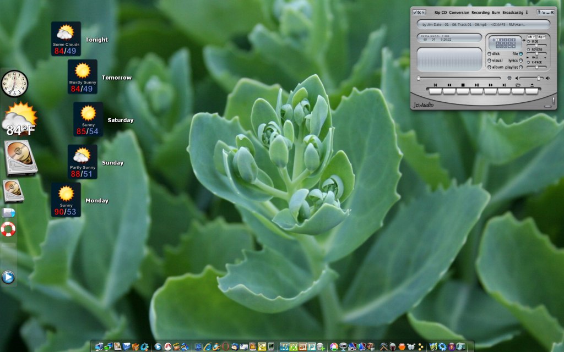Open the Recording menu
The height and width of the screenshot is (352, 564).
[x=480, y=12]
